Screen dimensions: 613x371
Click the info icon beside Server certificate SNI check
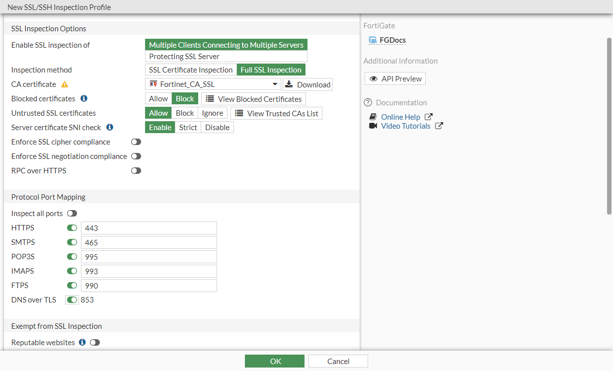(x=109, y=127)
